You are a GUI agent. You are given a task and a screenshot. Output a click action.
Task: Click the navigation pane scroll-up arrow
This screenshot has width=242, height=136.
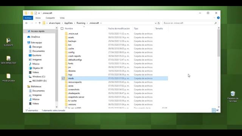tap(57, 28)
